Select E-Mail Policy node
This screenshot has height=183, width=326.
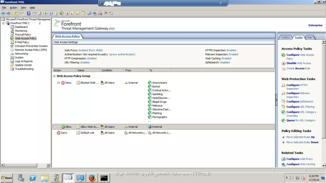click(x=22, y=42)
